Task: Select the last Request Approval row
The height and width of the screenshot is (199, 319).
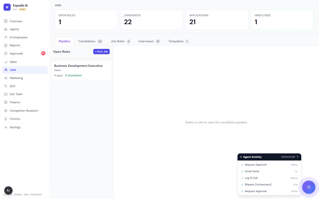Action: [x=269, y=191]
